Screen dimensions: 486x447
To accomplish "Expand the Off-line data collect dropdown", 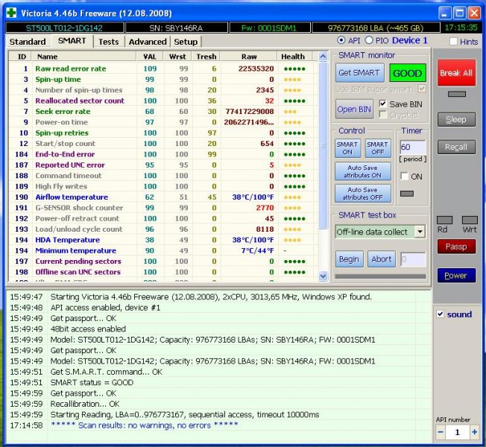I will pos(420,232).
